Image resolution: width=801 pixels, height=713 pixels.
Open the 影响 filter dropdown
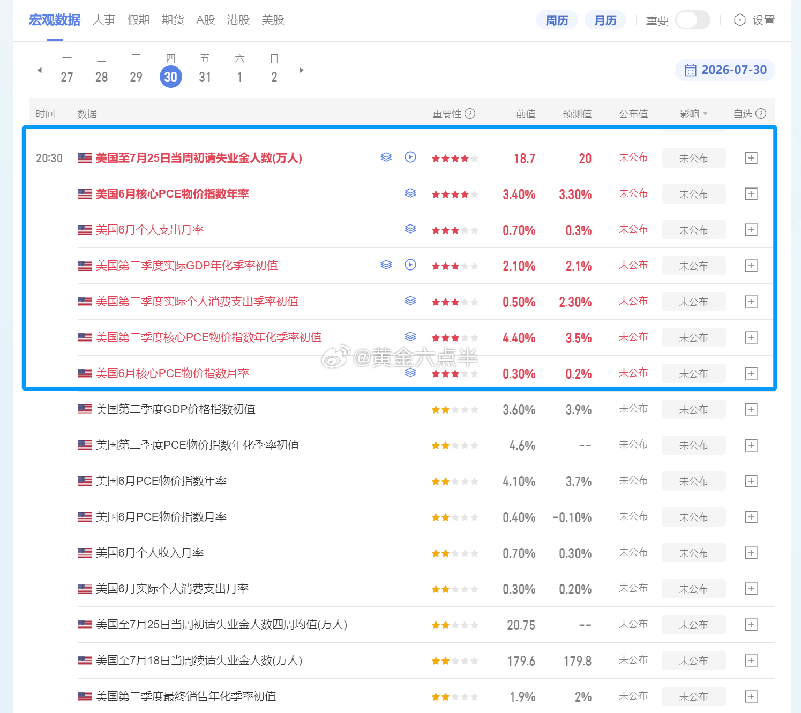(x=694, y=114)
